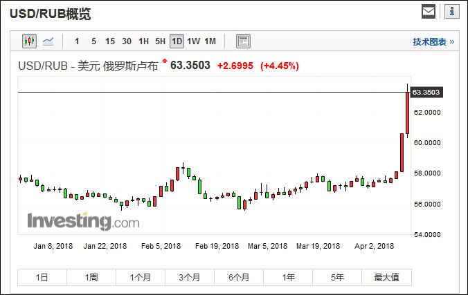
Task: Click the 63.3503 price label on axis
Action: click(426, 93)
